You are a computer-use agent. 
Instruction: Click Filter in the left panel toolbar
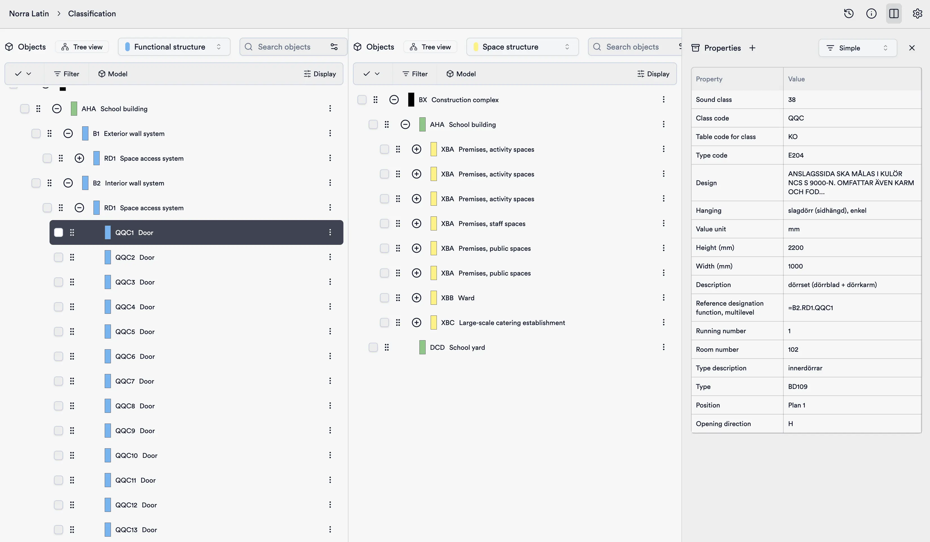point(66,74)
